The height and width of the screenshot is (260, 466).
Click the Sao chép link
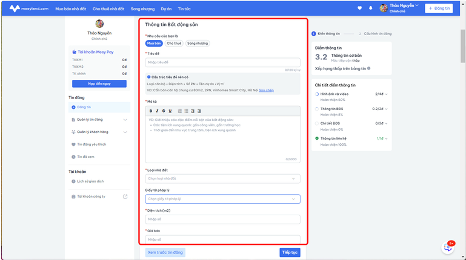pos(266,90)
